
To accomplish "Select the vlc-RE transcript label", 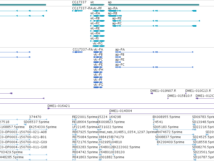I will click(95, 28).
